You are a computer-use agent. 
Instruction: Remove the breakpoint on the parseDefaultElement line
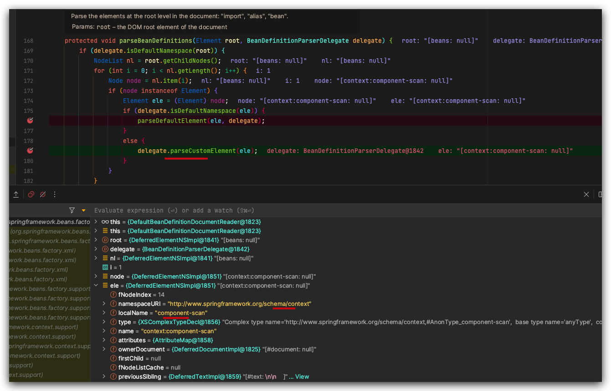click(30, 121)
